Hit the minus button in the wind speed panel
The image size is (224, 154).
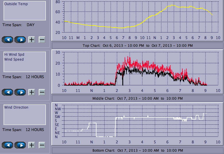(42, 92)
